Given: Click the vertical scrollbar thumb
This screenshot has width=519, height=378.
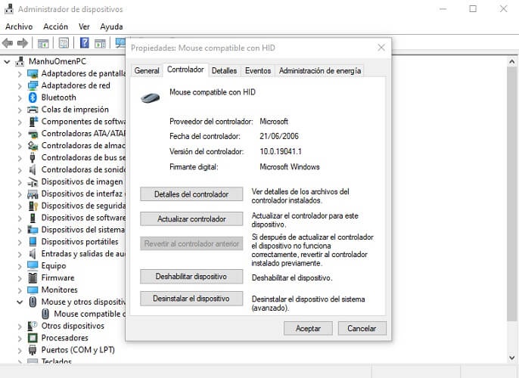Looking at the screenshot, I should (x=511, y=194).
